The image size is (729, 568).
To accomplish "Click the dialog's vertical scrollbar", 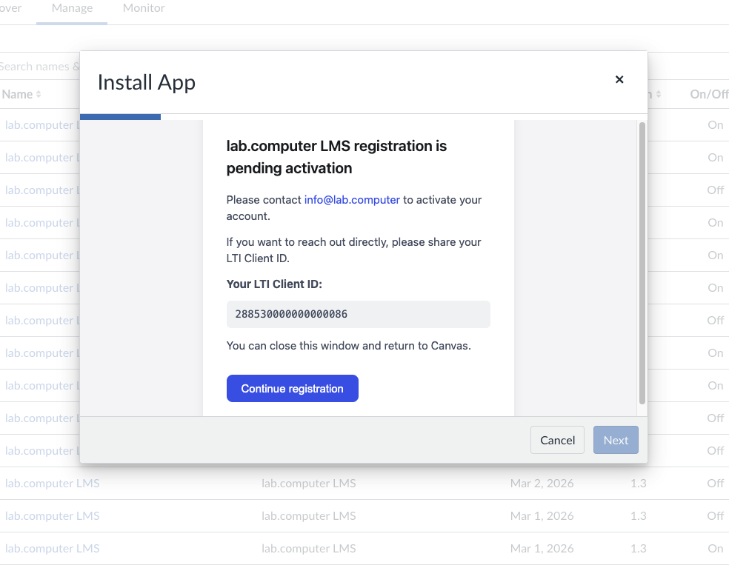I will 642,263.
